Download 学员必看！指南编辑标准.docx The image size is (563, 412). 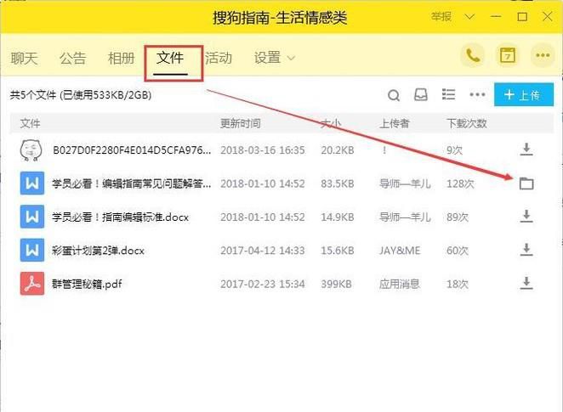[x=526, y=217]
